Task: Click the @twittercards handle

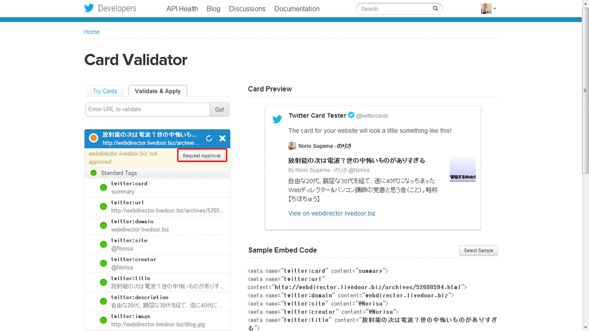Action: coord(372,116)
